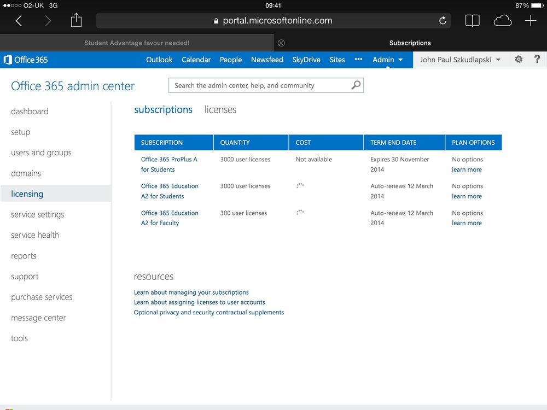Click the QUANTITY column header

[x=251, y=142]
